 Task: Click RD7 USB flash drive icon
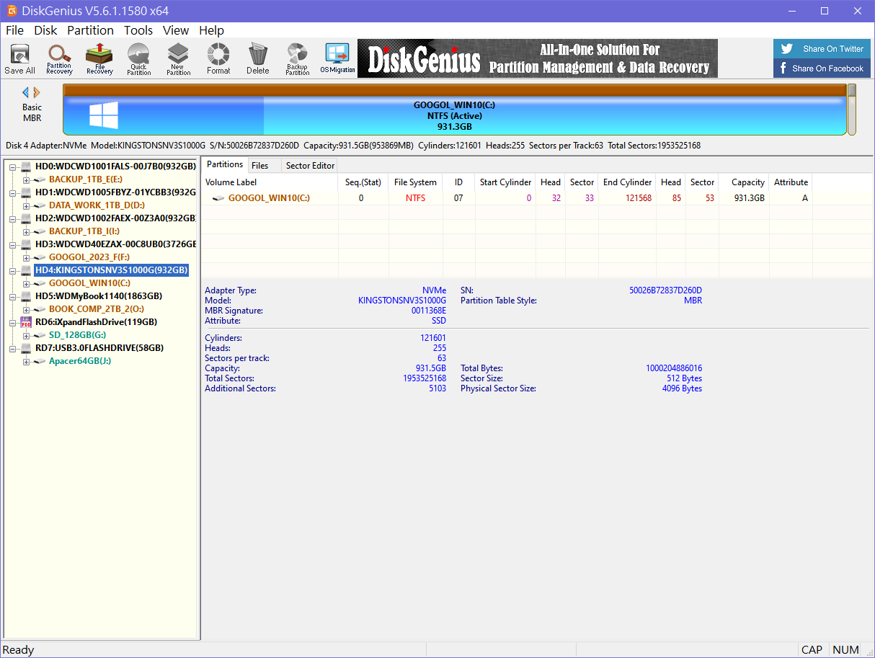27,348
